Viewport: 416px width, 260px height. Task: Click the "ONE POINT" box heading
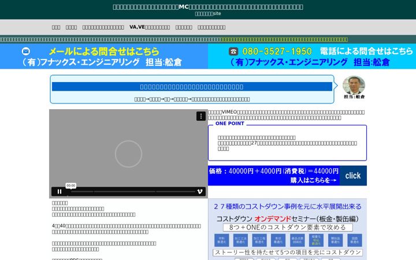(x=230, y=124)
